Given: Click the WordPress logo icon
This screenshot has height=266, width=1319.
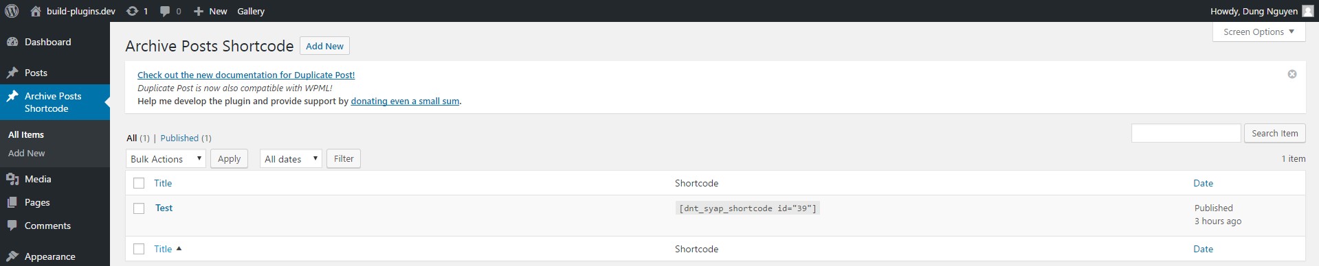Looking at the screenshot, I should click(12, 11).
